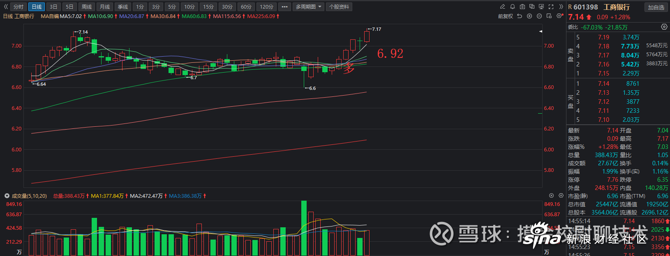
Task: Click sell level 2 price 7.16
Action: coord(603,64)
